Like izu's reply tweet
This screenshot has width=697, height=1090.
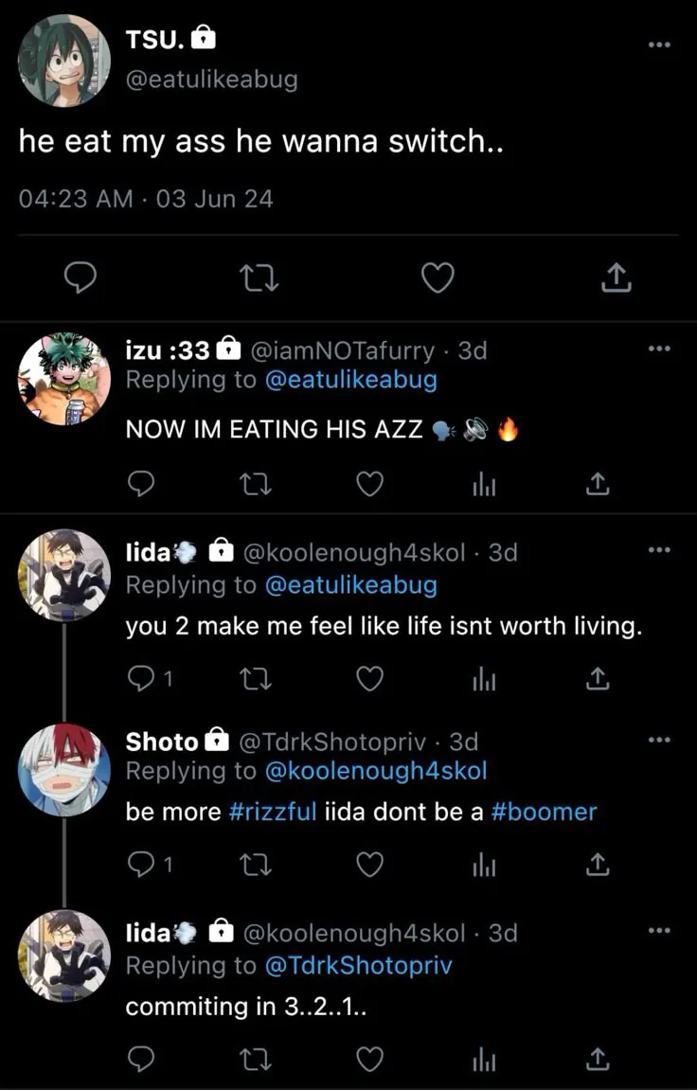pyautogui.click(x=369, y=485)
